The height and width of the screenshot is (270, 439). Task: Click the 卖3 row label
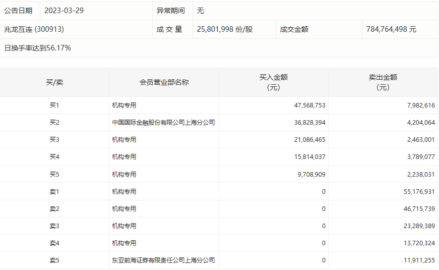point(54,226)
